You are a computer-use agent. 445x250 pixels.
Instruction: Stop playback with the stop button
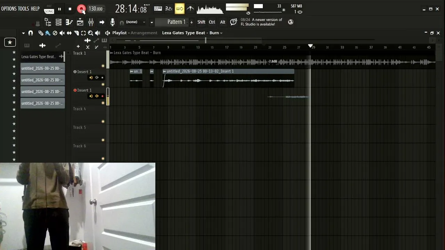[70, 9]
